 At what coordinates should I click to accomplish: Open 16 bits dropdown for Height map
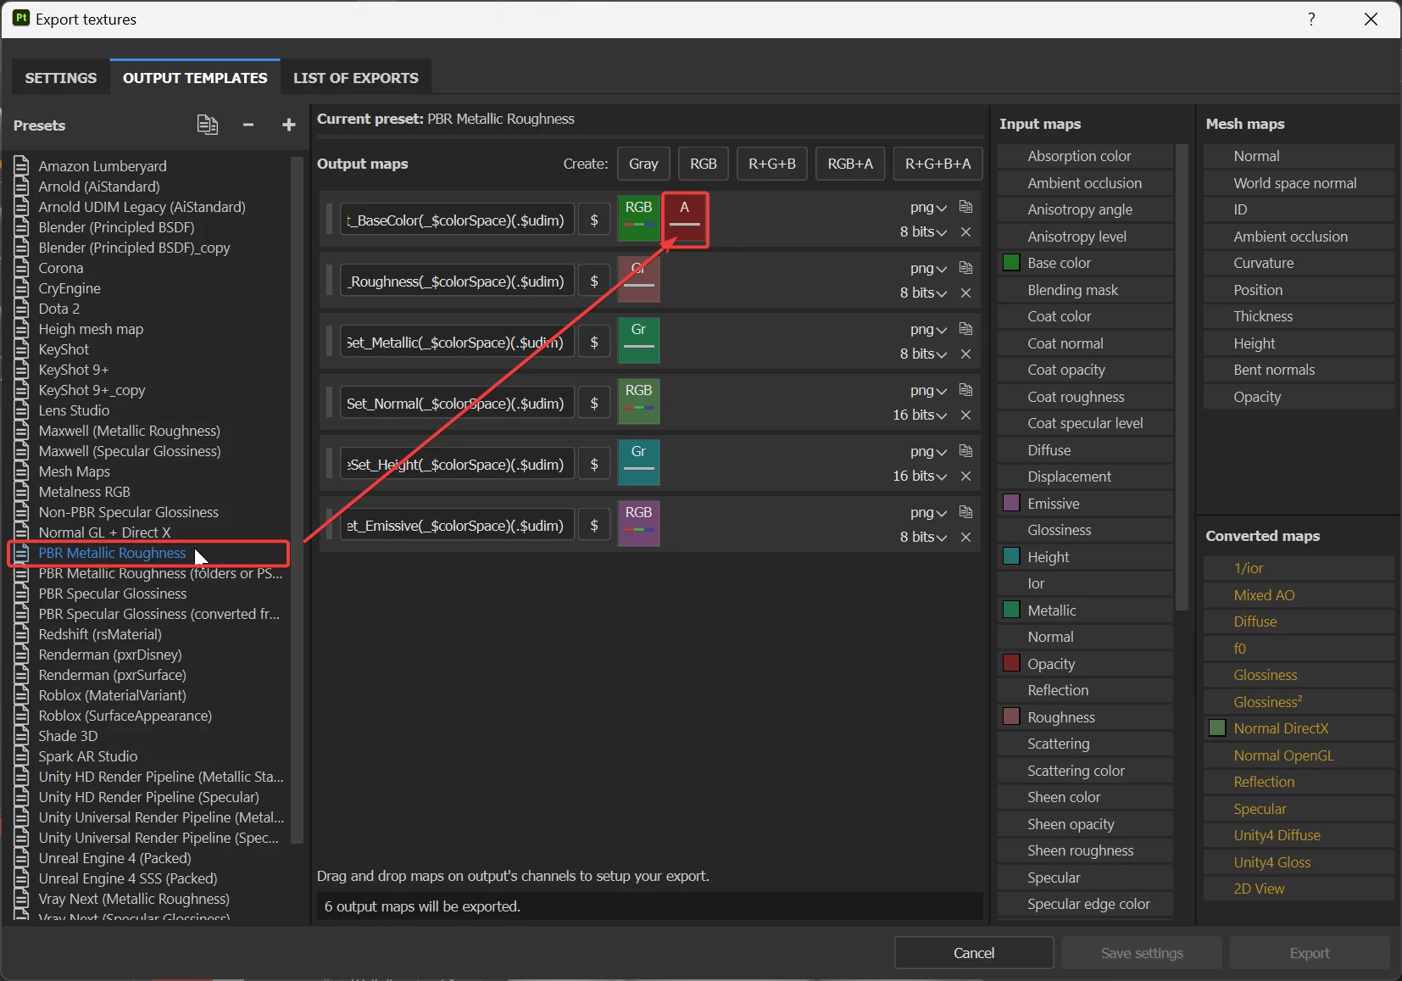point(920,476)
